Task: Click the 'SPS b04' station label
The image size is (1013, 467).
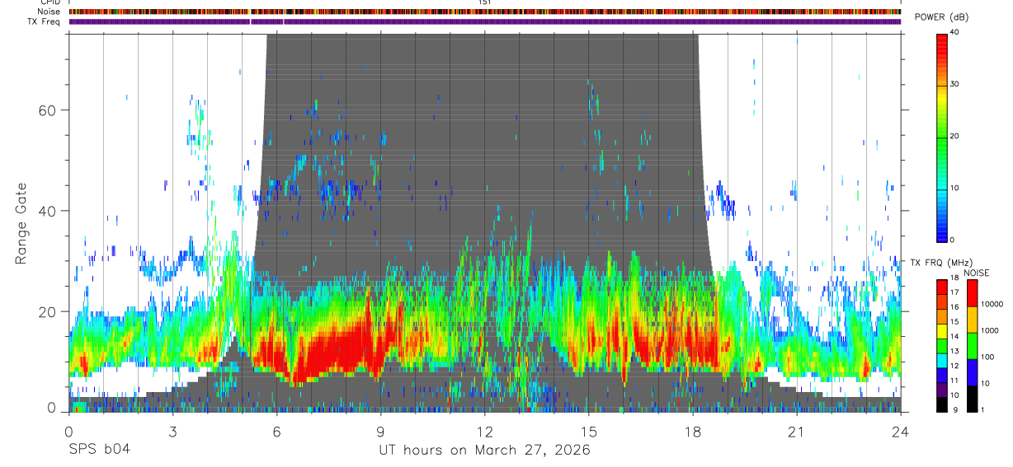Action: [x=99, y=450]
